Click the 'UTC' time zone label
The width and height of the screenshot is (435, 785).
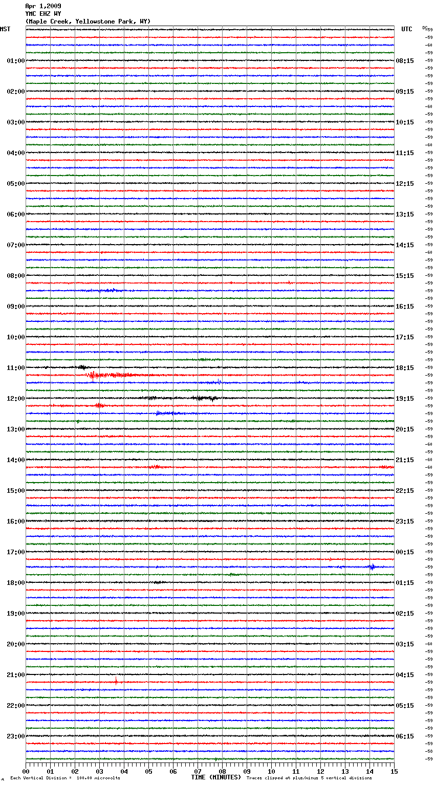[x=407, y=29]
